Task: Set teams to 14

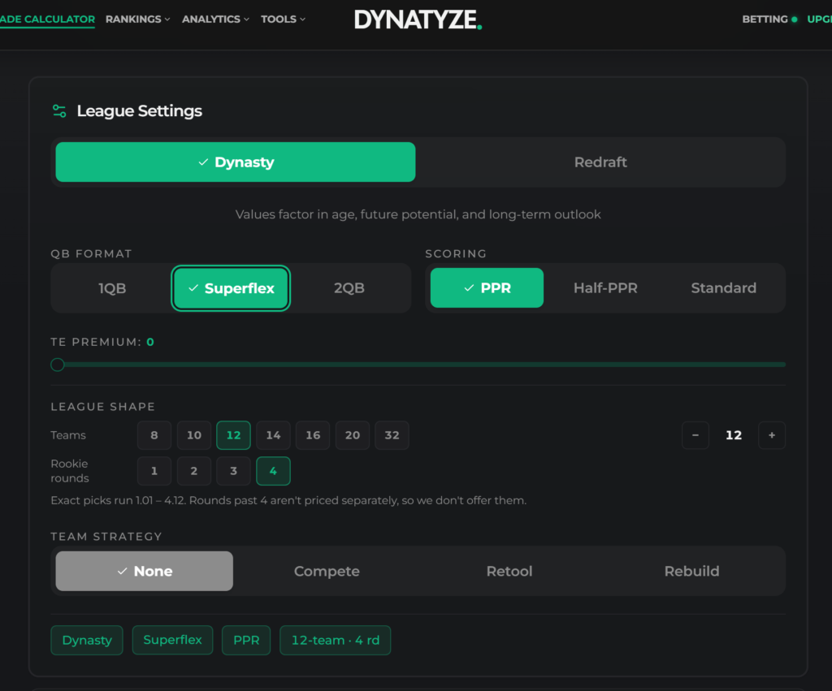Action: pyautogui.click(x=273, y=435)
